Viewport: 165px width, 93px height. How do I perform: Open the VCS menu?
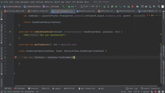pos(74,2)
